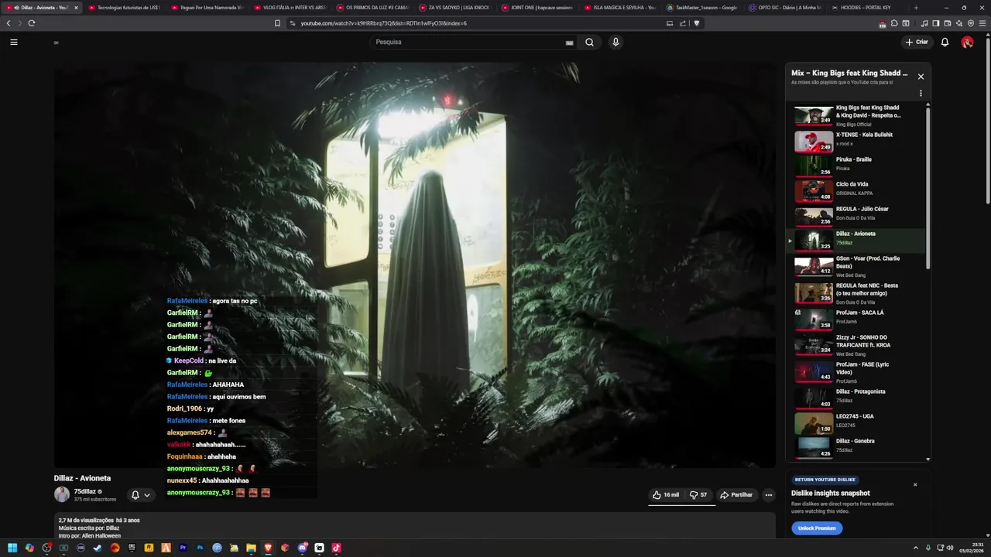Click the Partilhar share button

click(x=736, y=495)
